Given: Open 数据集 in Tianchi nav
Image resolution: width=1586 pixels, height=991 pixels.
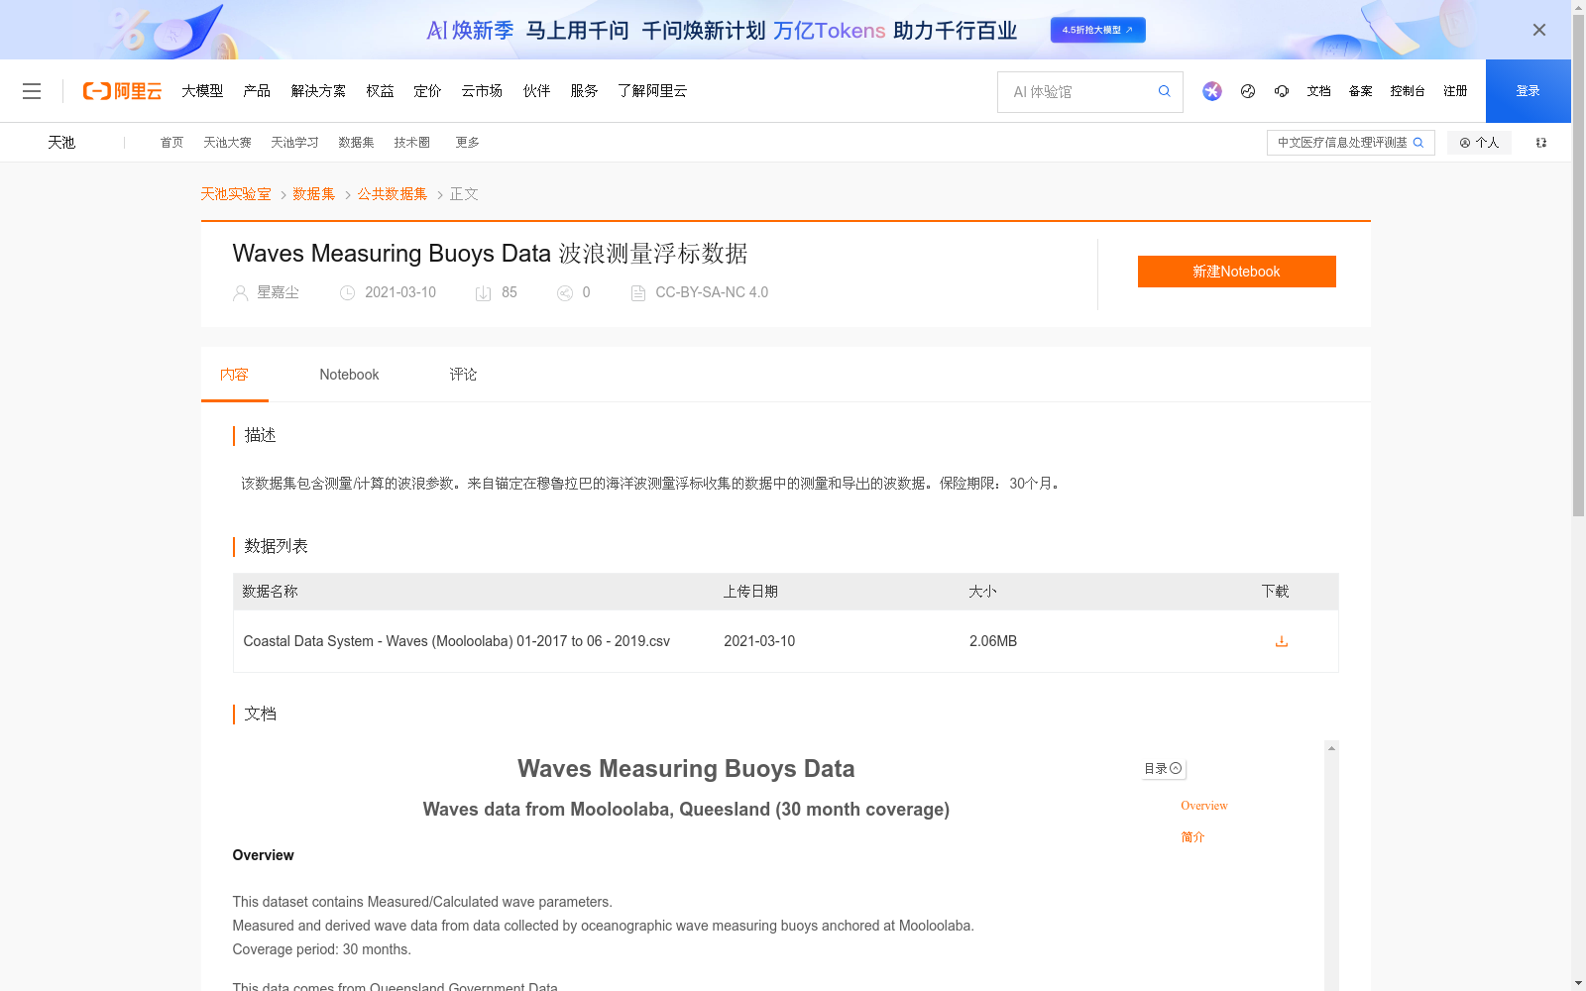Looking at the screenshot, I should 356,143.
